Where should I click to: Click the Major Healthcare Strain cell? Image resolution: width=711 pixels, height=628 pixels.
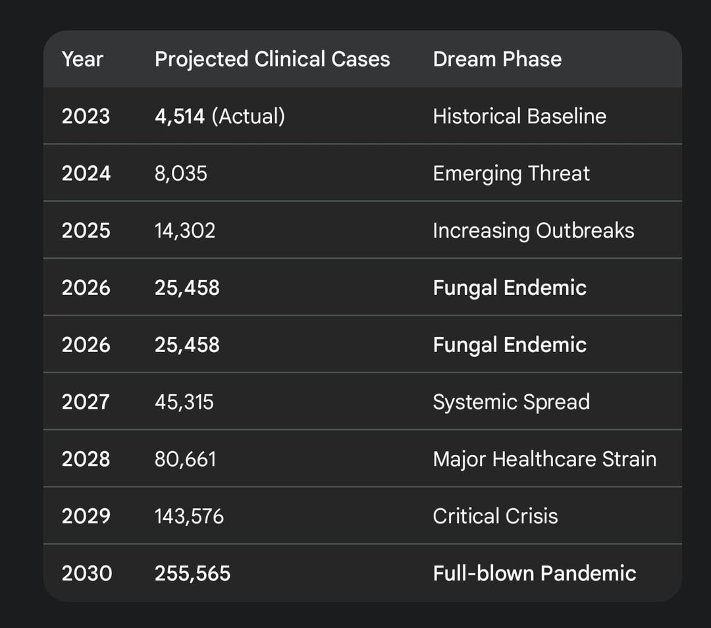544,459
